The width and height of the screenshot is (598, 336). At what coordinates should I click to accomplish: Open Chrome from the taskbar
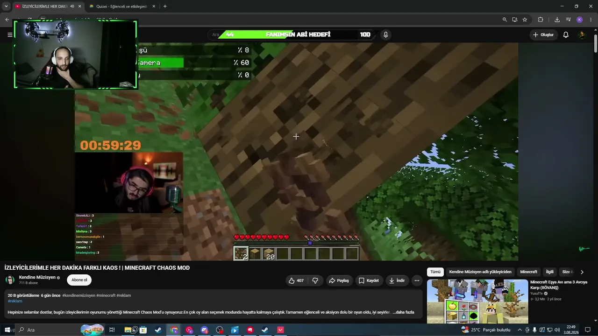(174, 330)
